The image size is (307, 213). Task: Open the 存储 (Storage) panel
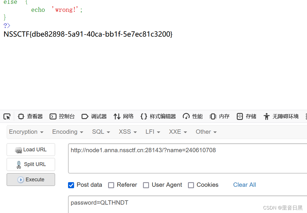point(246,116)
